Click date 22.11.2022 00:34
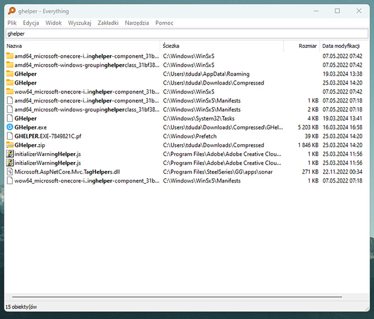 point(342,172)
